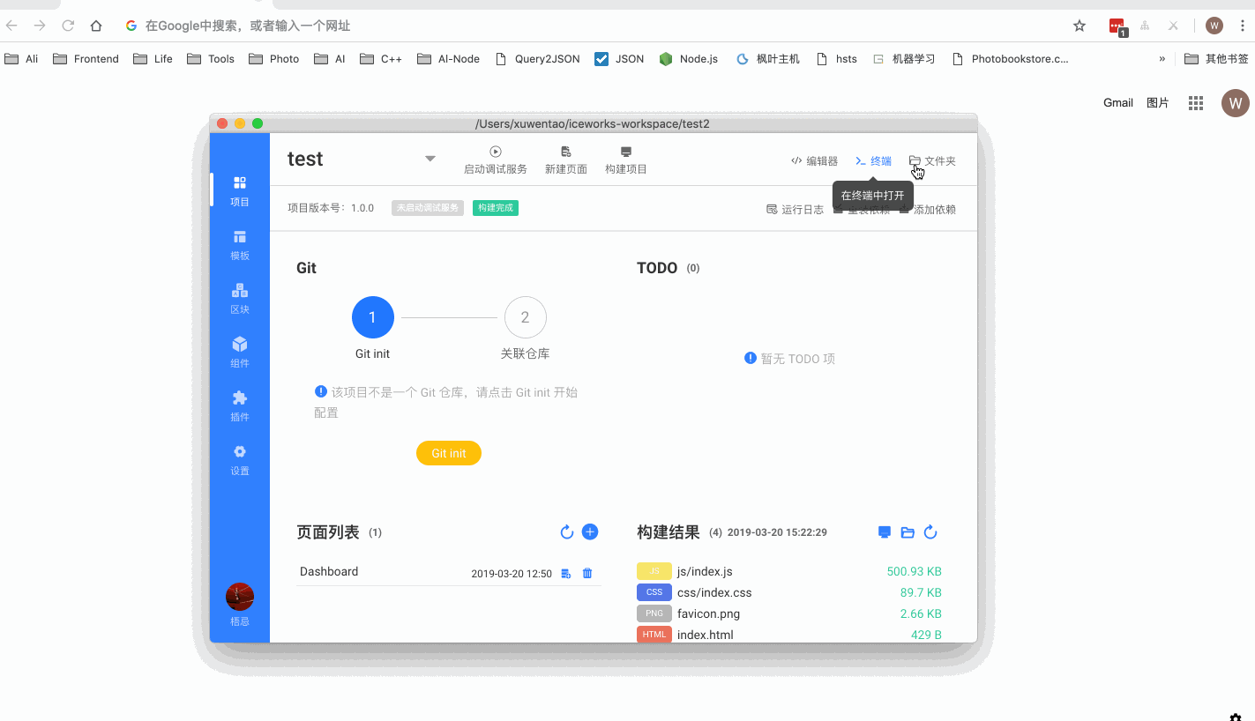Open the Query2JSON bookmark
Image resolution: width=1255 pixels, height=721 pixels.
(537, 59)
